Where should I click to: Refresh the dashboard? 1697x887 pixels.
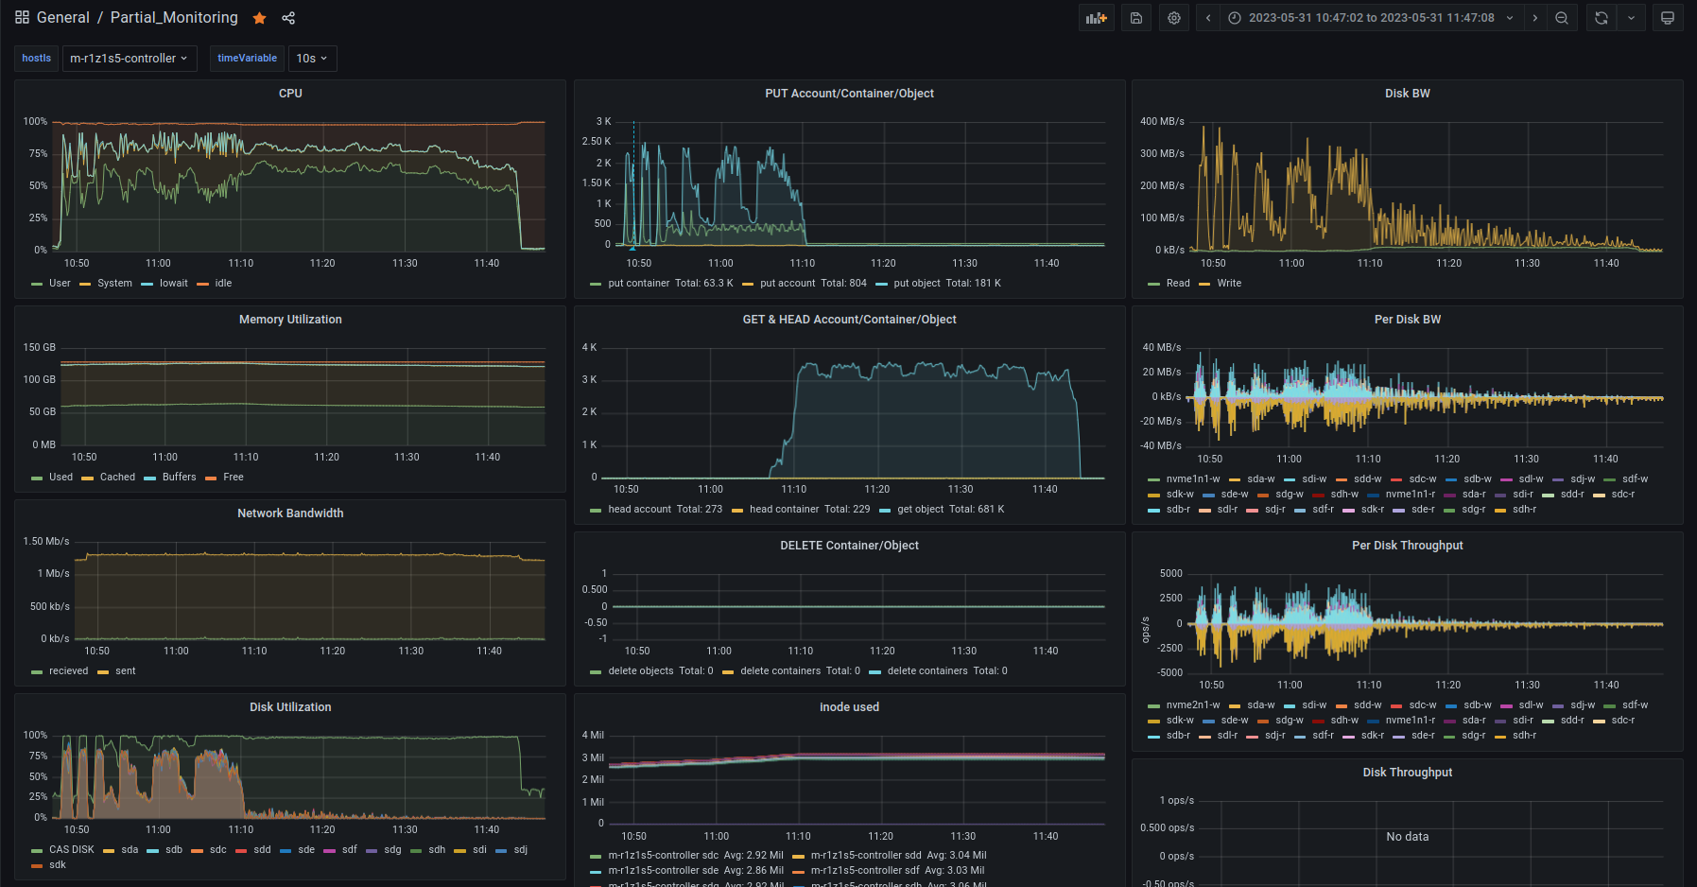point(1601,18)
